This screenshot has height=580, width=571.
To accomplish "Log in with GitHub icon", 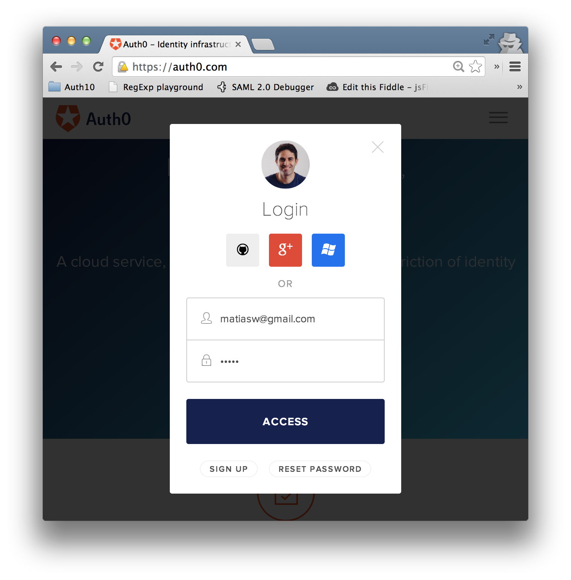I will tap(243, 250).
